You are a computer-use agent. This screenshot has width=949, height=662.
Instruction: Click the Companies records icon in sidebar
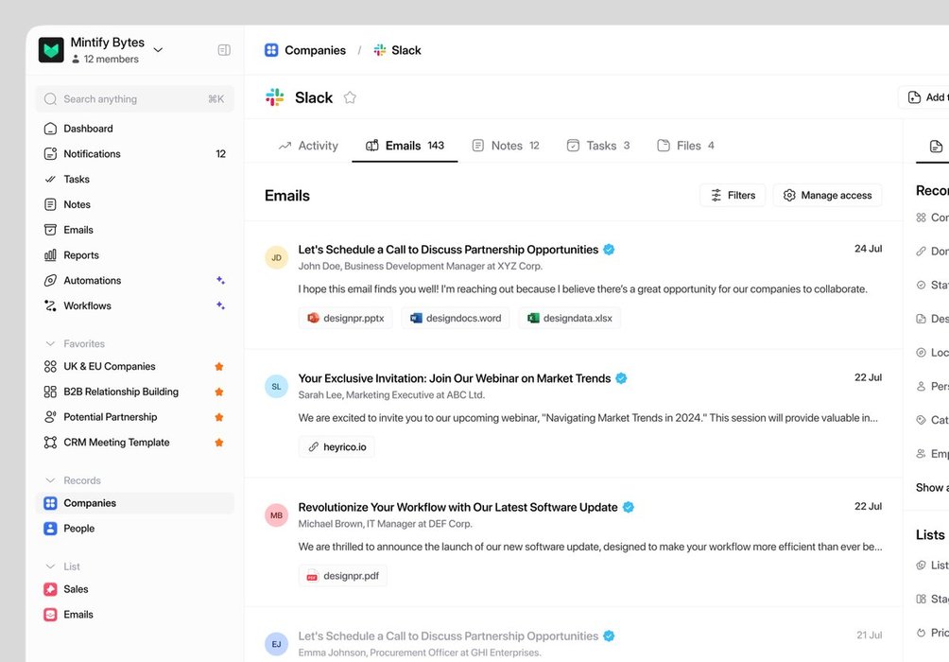(50, 503)
